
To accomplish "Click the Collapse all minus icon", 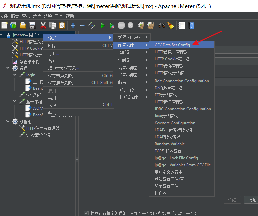I will pos(82,25).
